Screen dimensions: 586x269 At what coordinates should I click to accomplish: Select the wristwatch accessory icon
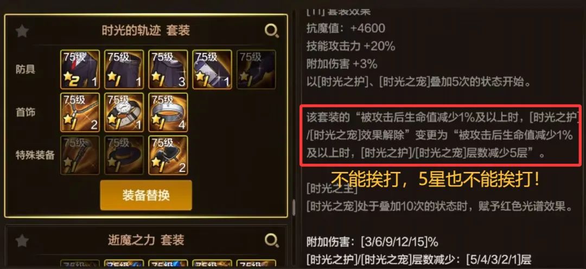124,112
